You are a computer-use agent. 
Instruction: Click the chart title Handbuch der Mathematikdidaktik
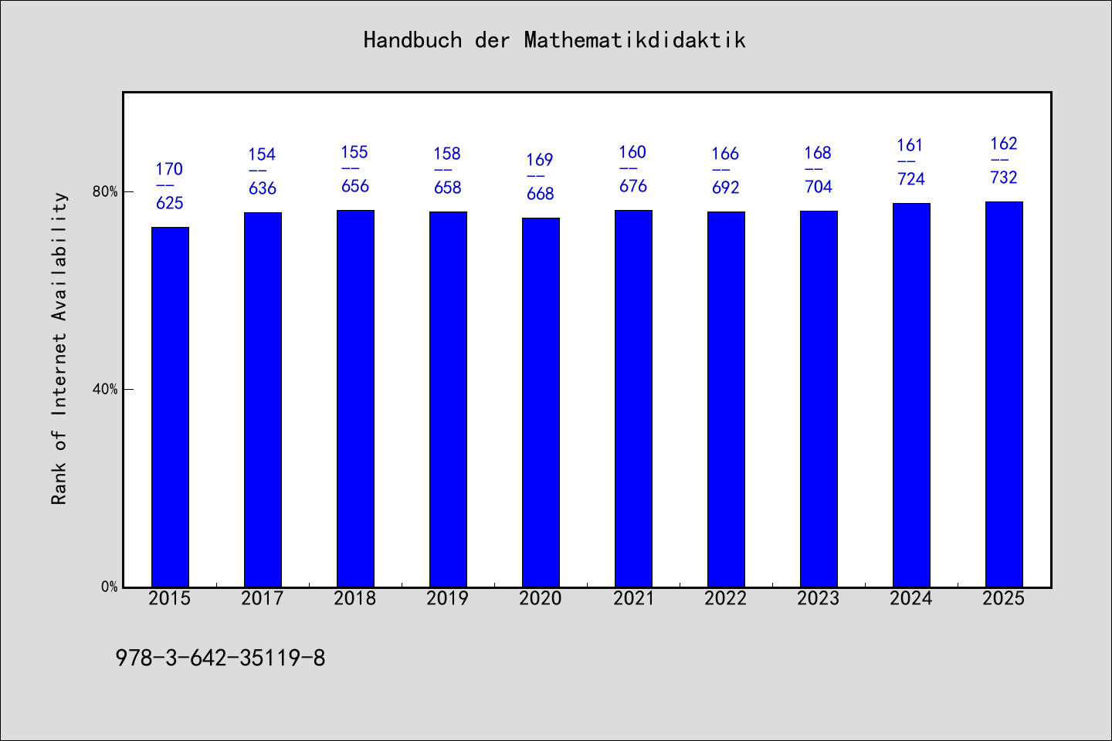(x=554, y=40)
